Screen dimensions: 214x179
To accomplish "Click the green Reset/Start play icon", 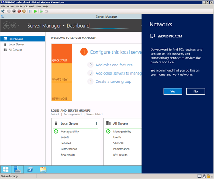I will tap(35, 11).
